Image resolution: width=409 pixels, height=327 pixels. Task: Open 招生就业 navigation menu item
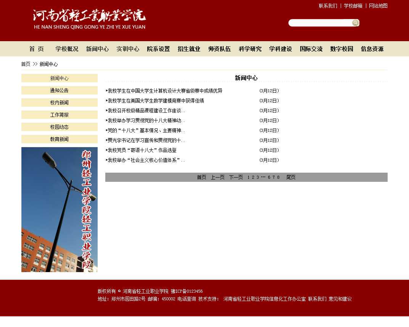coord(189,49)
